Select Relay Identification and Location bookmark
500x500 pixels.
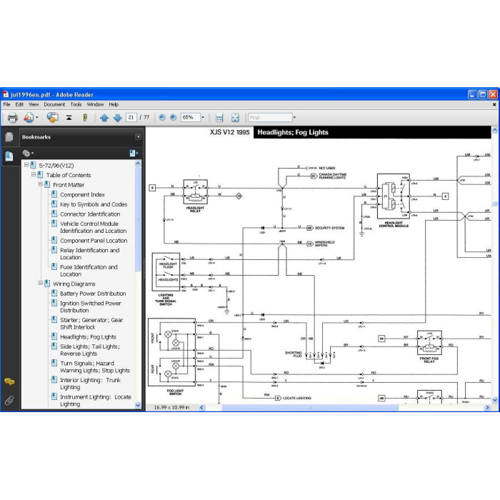tap(90, 254)
